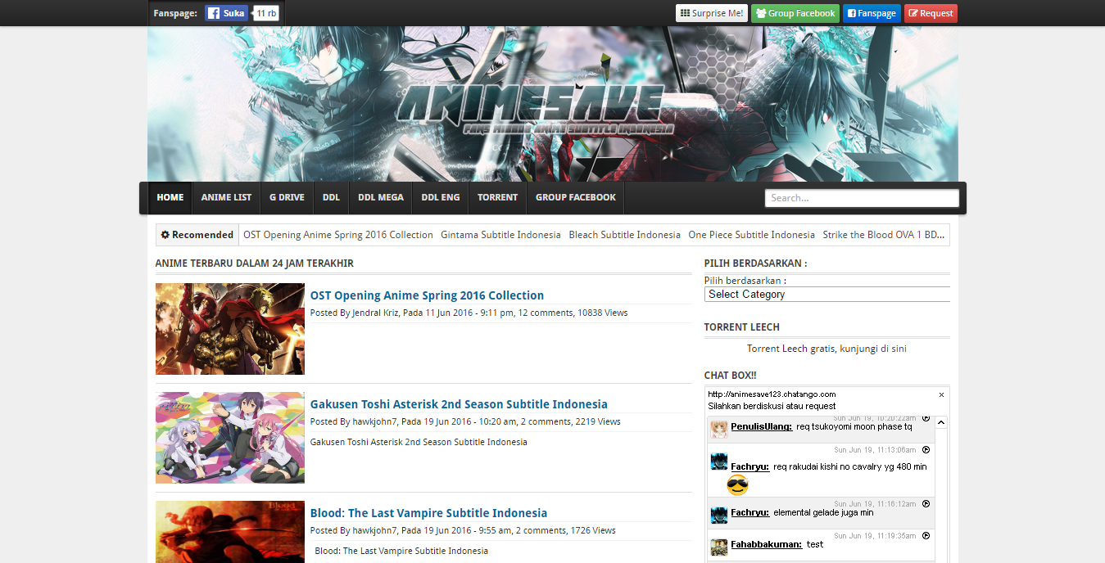Click username Fahabbakuman in the chat
The image size is (1105, 563).
(x=766, y=544)
